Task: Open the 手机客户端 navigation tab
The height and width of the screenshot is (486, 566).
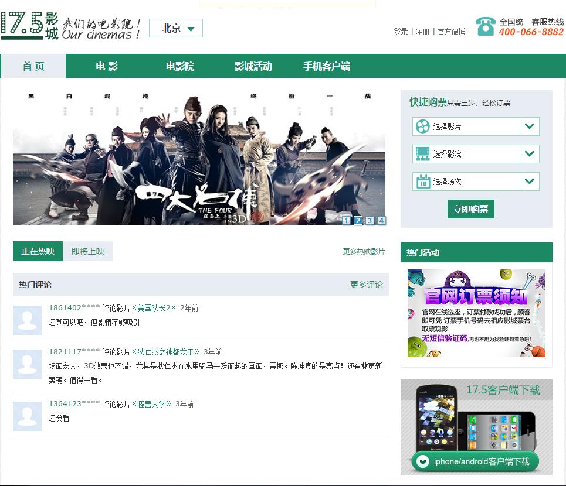Action: pyautogui.click(x=327, y=66)
